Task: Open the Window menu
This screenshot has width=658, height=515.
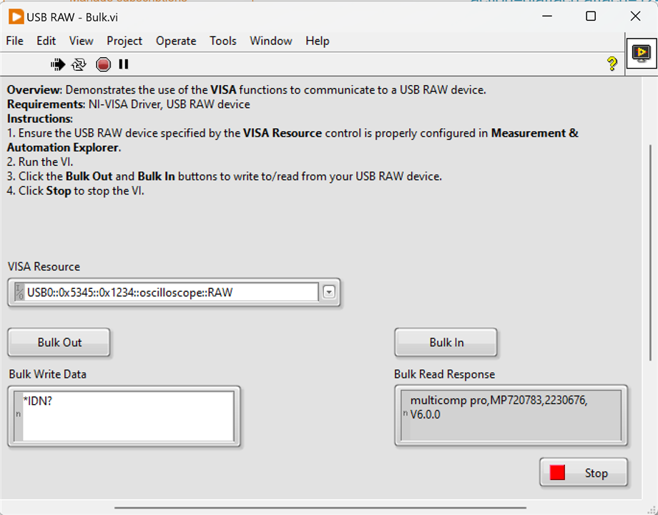Action: tap(270, 41)
